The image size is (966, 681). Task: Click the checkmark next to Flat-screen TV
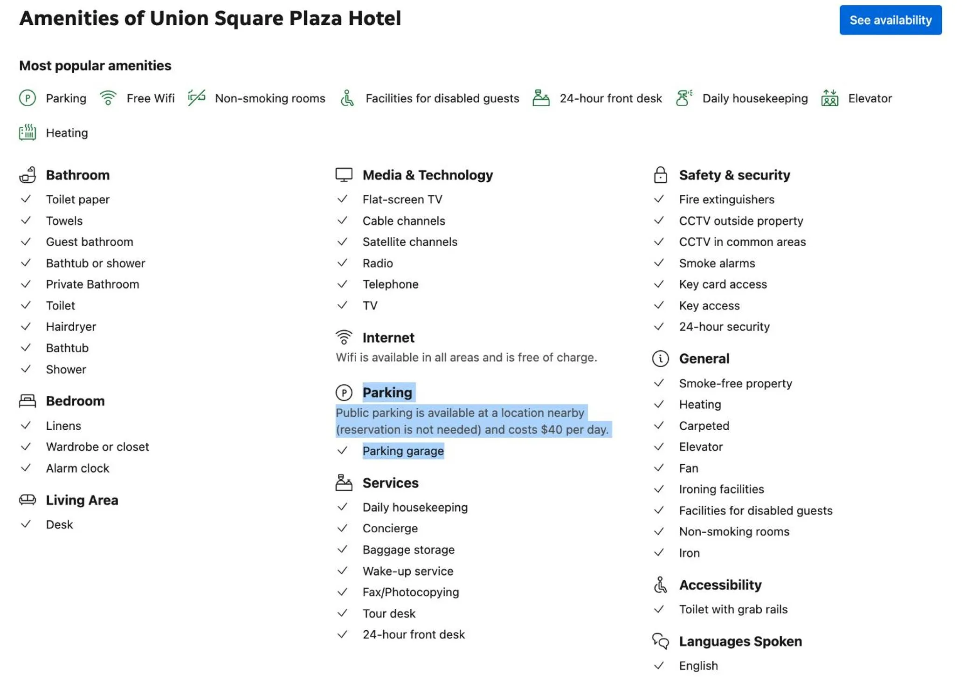(x=343, y=199)
